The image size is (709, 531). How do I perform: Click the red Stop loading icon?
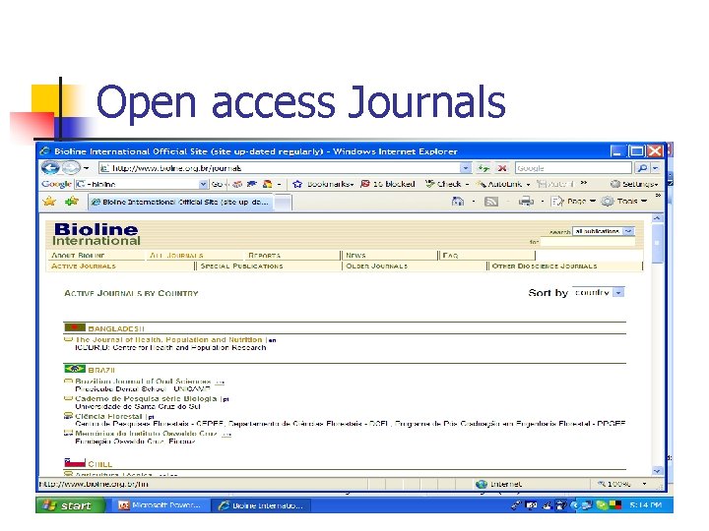[x=502, y=168]
